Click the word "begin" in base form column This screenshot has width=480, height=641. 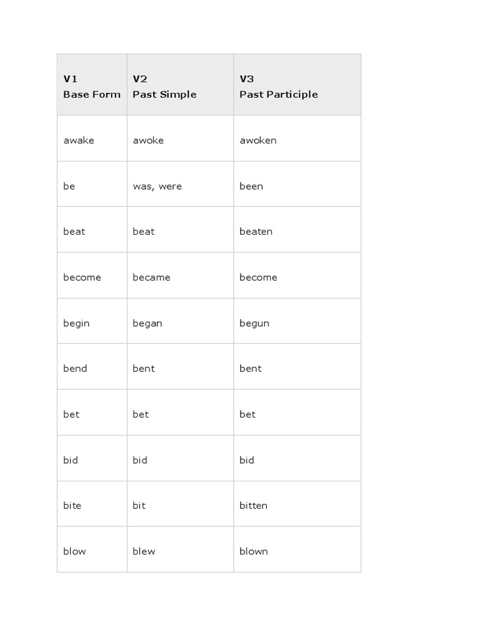tap(76, 323)
